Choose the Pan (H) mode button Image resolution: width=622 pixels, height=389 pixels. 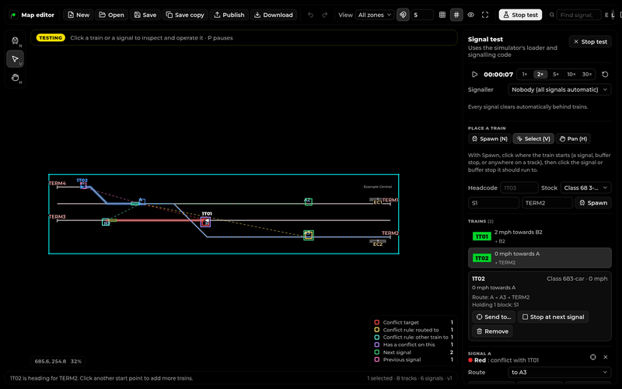(573, 138)
